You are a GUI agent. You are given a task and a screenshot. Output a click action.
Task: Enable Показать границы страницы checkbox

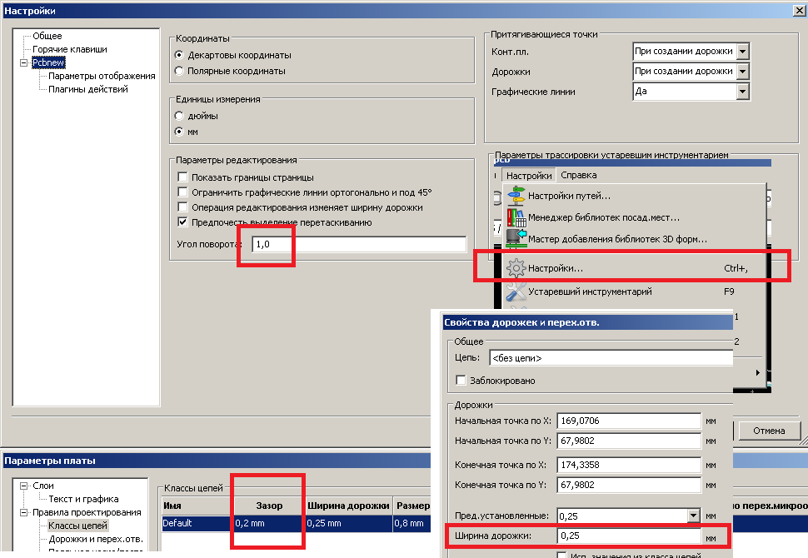click(x=182, y=177)
